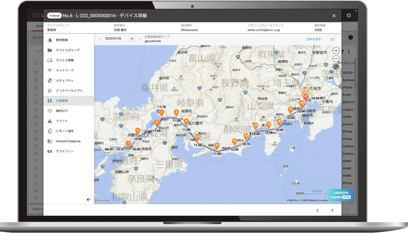This screenshot has width=408, height=233.
Task: Open the アラート warning icon
Action: 50,121
